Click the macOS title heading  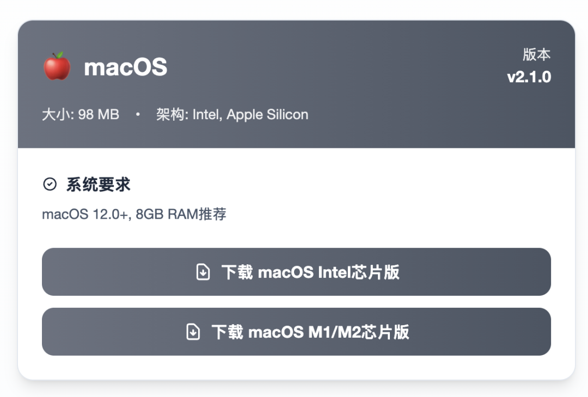tap(126, 67)
